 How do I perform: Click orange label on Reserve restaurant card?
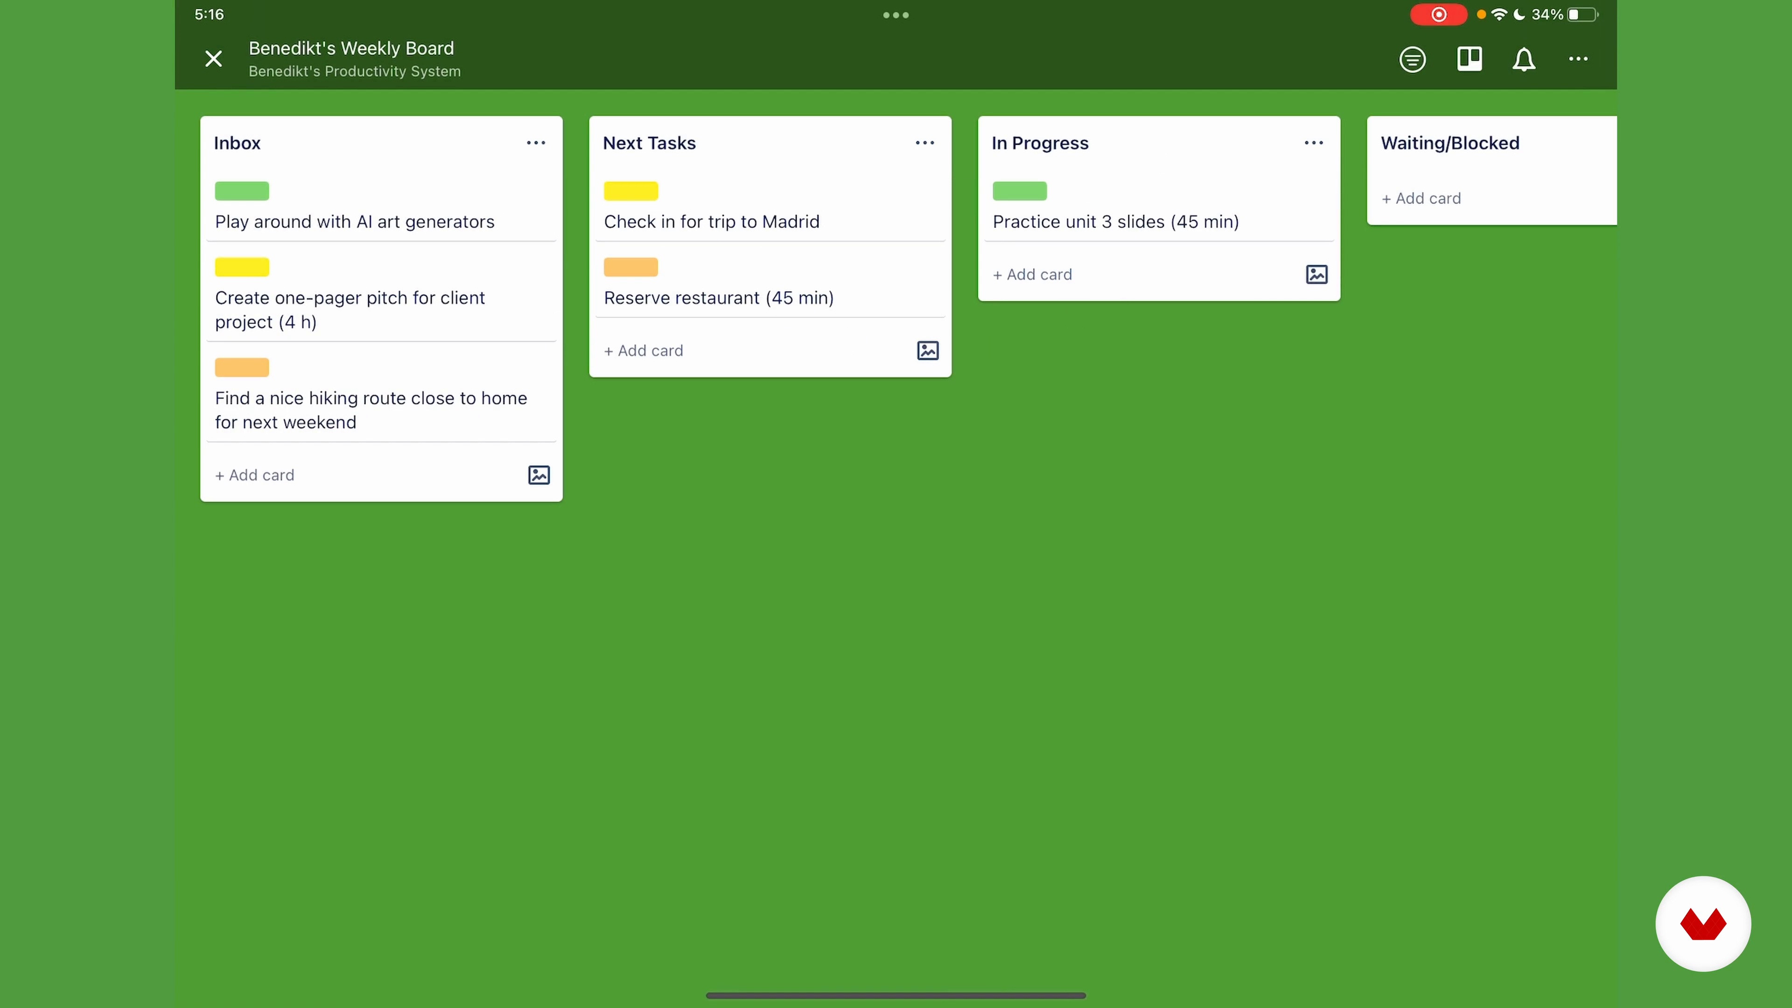(631, 267)
